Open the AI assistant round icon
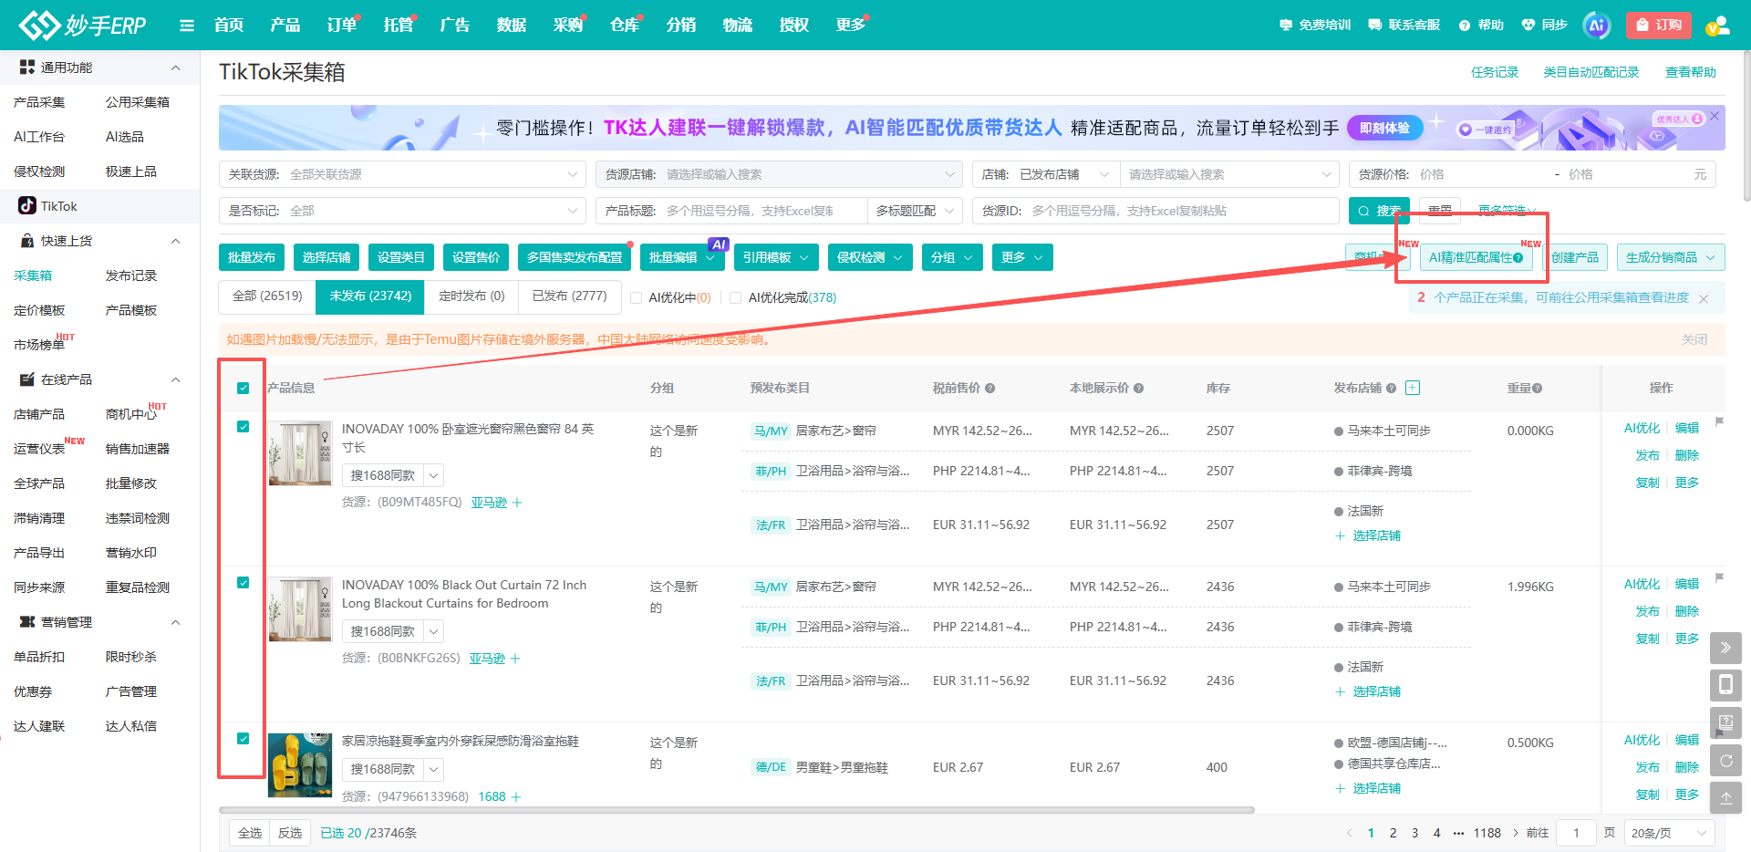This screenshot has height=852, width=1751. 1596,26
